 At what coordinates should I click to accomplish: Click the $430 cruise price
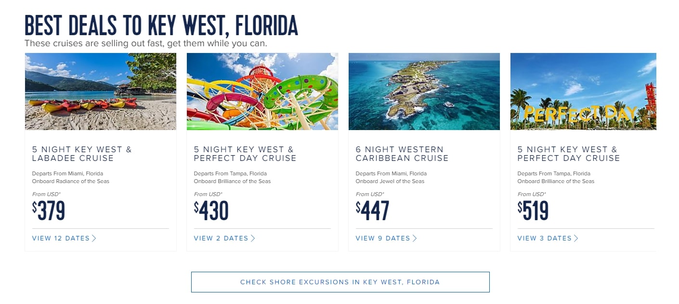click(x=212, y=211)
